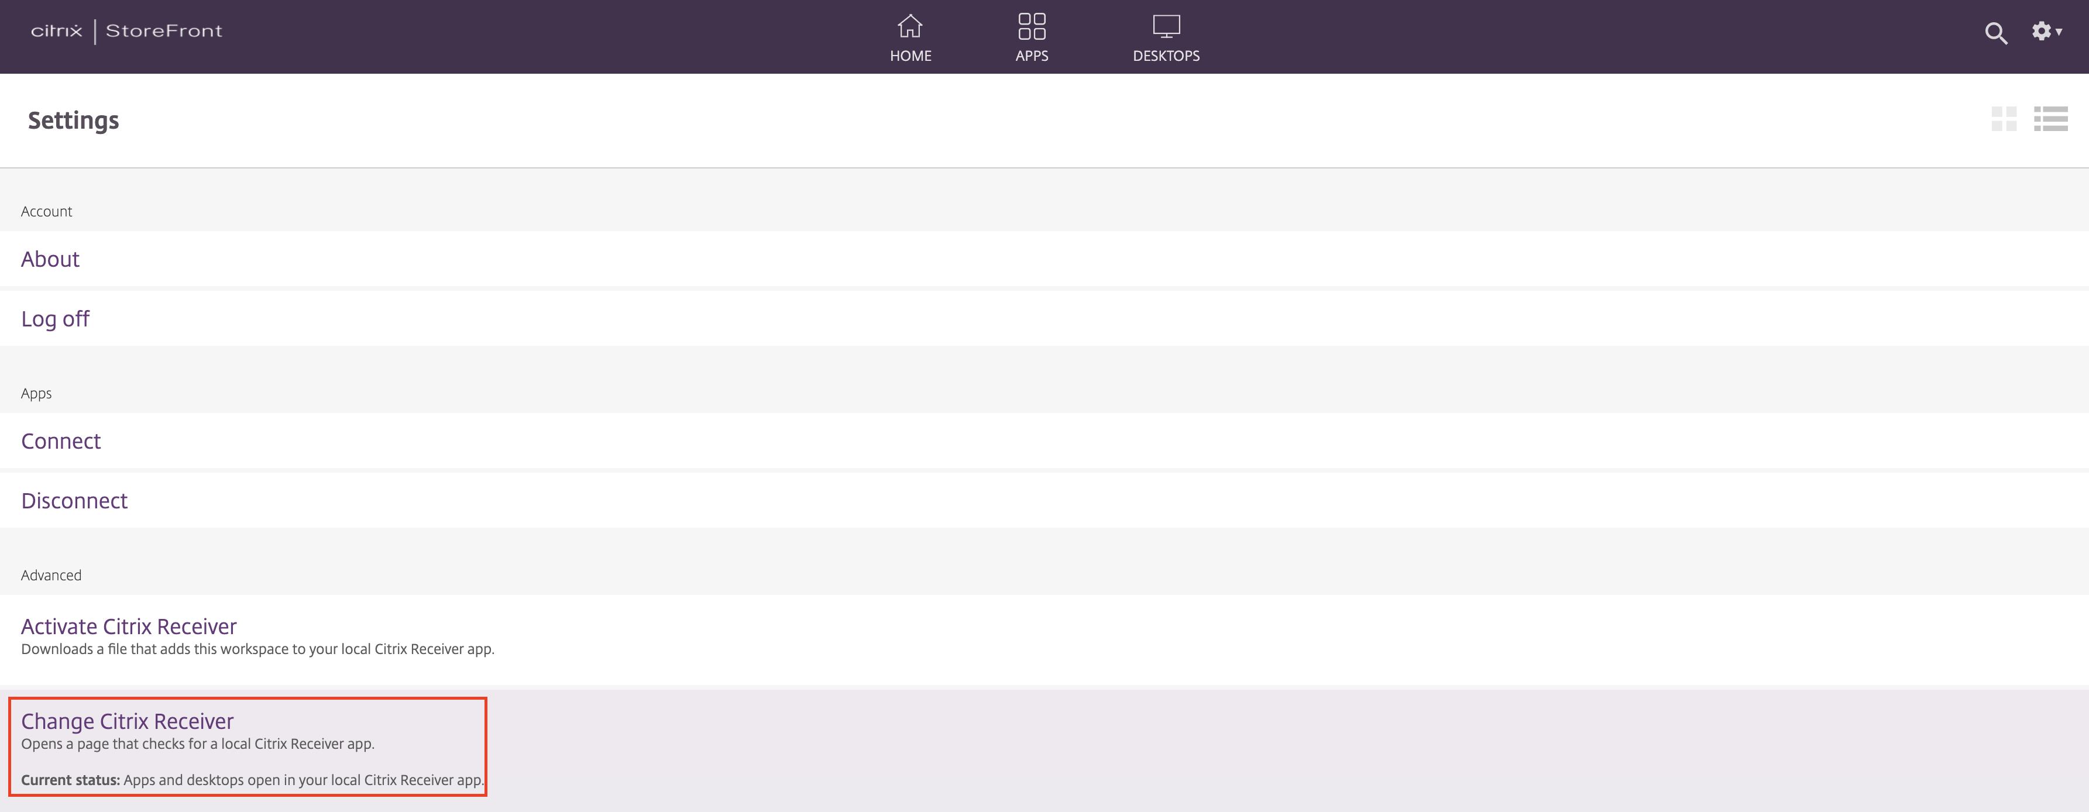2089x812 pixels.
Task: Click the 'Current status:' line
Action: click(x=252, y=780)
